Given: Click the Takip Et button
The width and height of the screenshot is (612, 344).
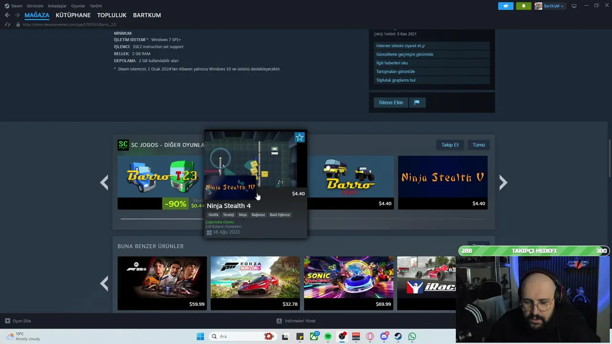Looking at the screenshot, I should [450, 145].
